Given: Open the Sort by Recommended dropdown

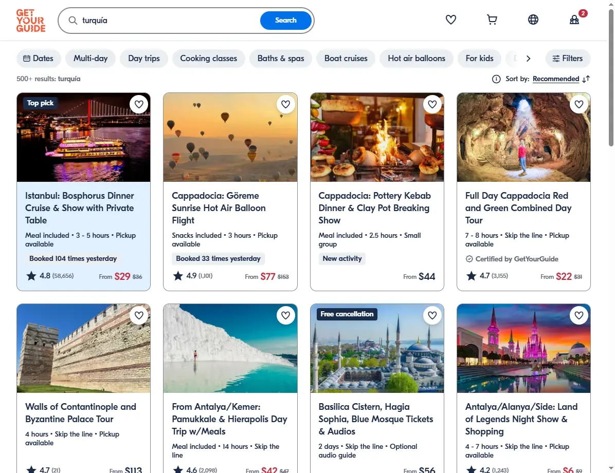Looking at the screenshot, I should coord(556,79).
